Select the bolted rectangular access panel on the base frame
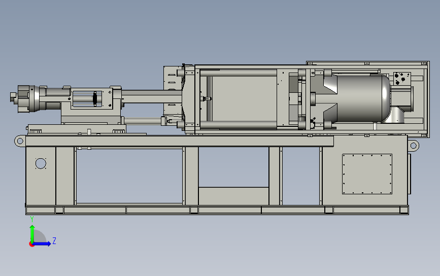The image size is (440, 276). tap(367, 174)
